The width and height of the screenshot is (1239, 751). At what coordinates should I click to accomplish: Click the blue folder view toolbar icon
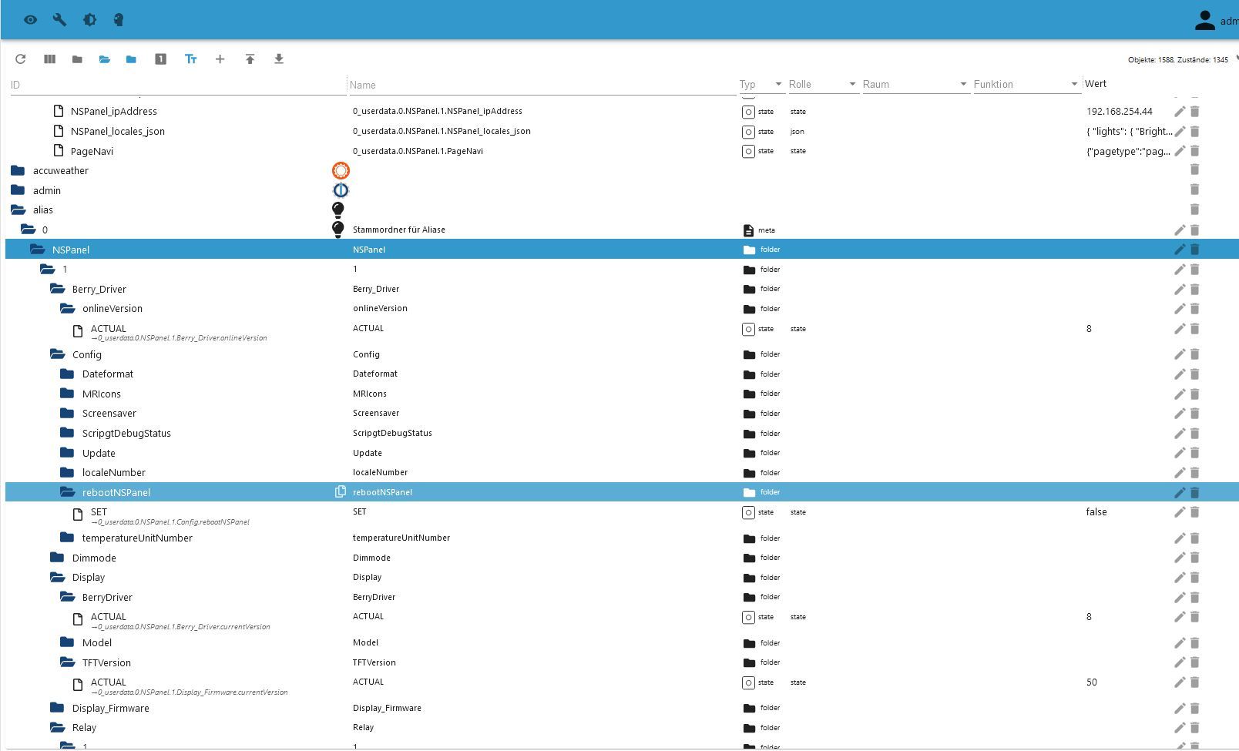coord(131,59)
